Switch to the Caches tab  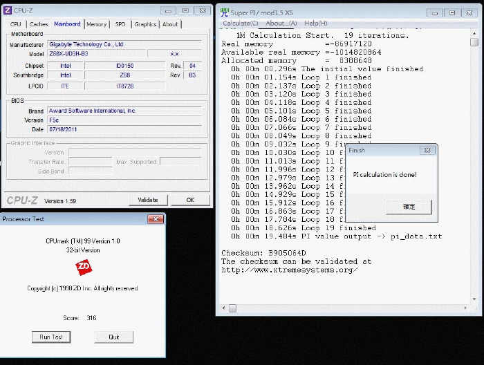(x=39, y=24)
